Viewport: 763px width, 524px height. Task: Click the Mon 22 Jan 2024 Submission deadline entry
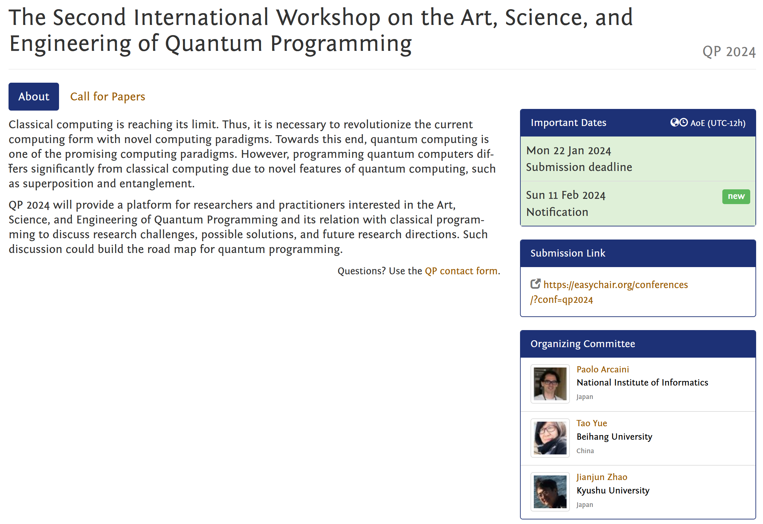pos(638,159)
